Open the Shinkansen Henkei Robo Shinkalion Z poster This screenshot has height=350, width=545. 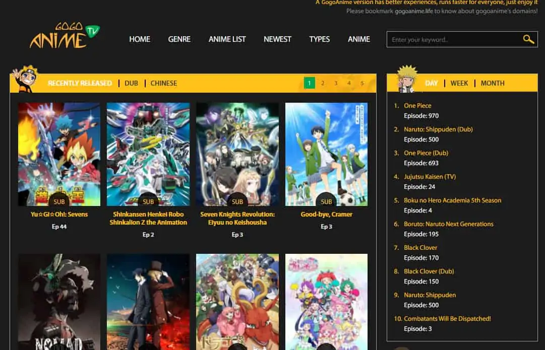tap(148, 154)
